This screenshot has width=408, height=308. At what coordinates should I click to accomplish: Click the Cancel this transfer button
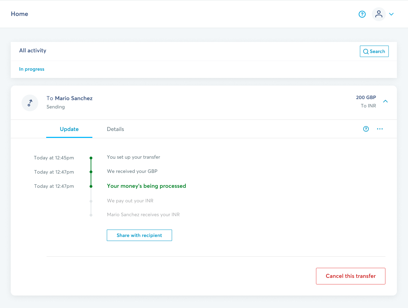click(350, 276)
